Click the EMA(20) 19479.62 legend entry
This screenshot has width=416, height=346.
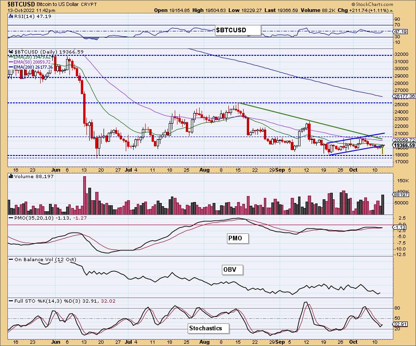[32, 57]
